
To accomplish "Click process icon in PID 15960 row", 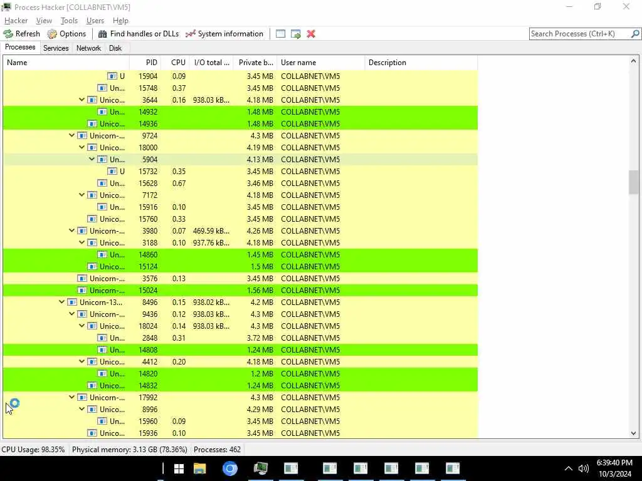I will tap(102, 422).
